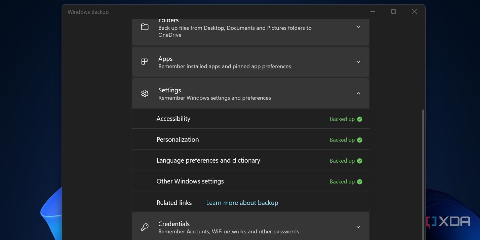Screen dimensions: 480x240
Task: Click the green check beside Accessibility
Action: point(360,119)
